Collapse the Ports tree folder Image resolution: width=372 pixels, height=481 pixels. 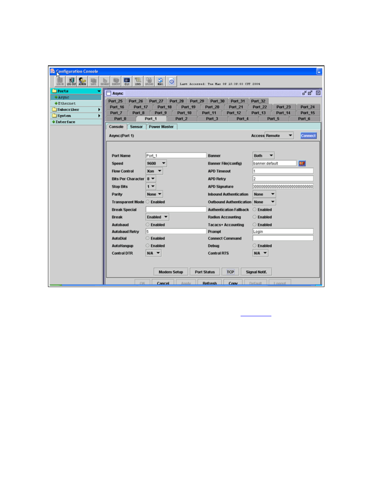tap(76, 91)
